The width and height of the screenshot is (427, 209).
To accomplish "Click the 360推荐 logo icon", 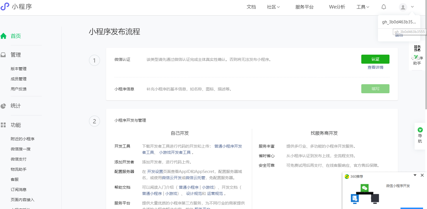I will pos(347,177).
